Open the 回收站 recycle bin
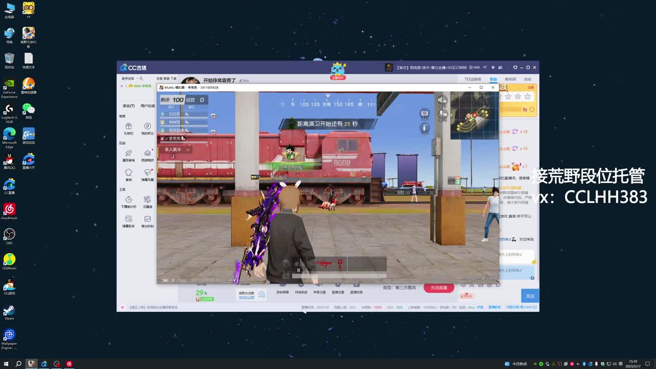The image size is (656, 369). click(x=9, y=60)
